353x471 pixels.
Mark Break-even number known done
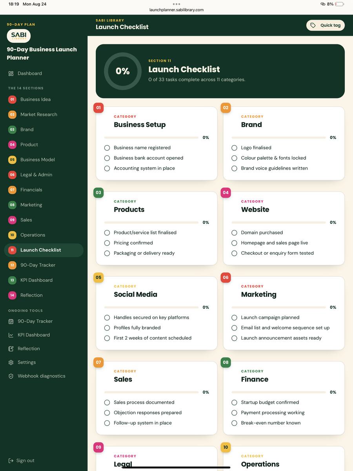tap(234, 423)
